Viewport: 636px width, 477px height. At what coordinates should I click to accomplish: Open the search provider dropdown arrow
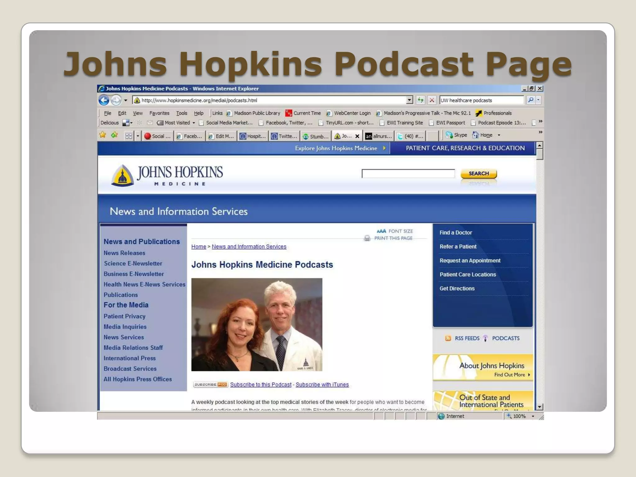[x=538, y=100]
